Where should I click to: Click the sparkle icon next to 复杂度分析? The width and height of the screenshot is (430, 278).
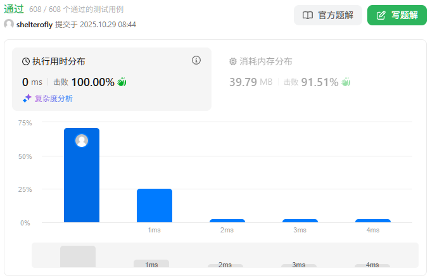[27, 98]
